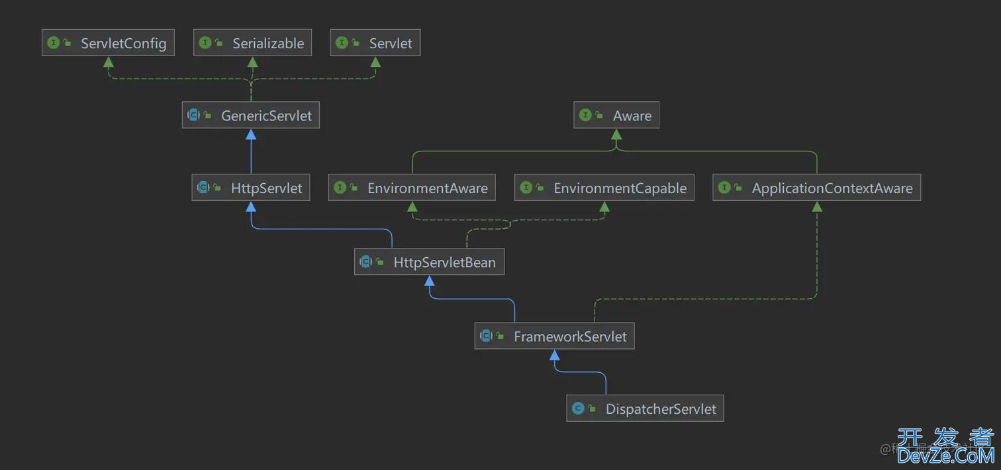Image resolution: width=1001 pixels, height=470 pixels.
Task: Click the public lock icon beside ApplicationContextAware
Action: pos(738,188)
